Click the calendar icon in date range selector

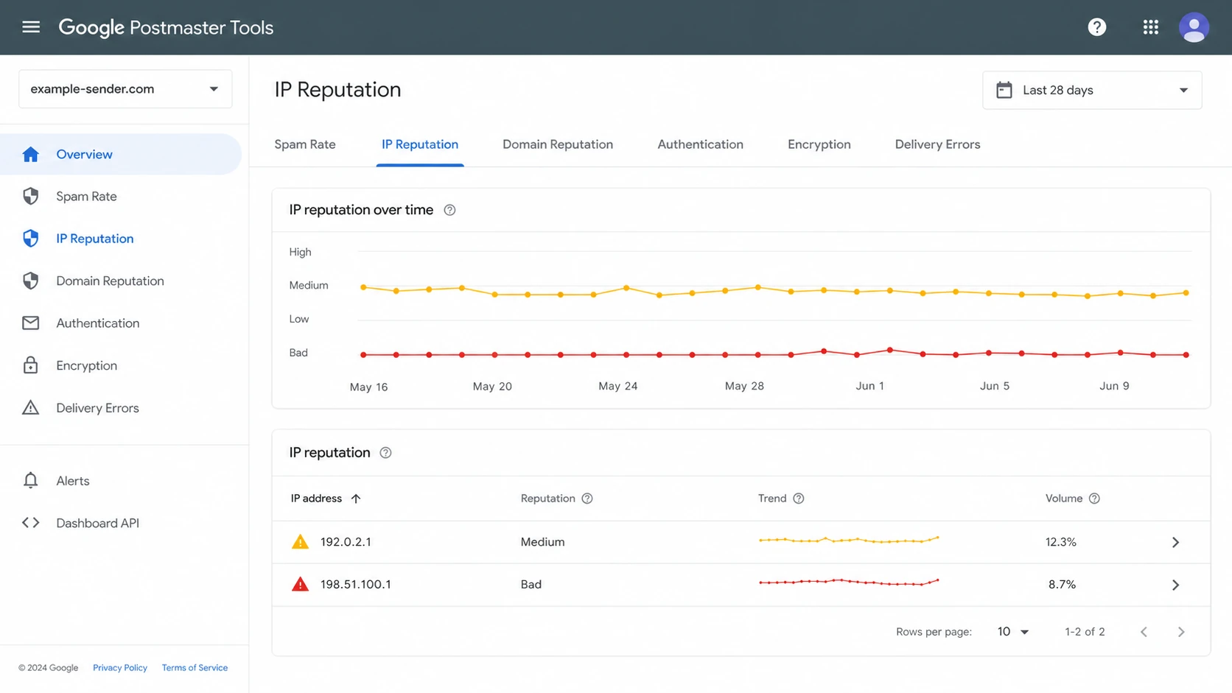click(1004, 90)
